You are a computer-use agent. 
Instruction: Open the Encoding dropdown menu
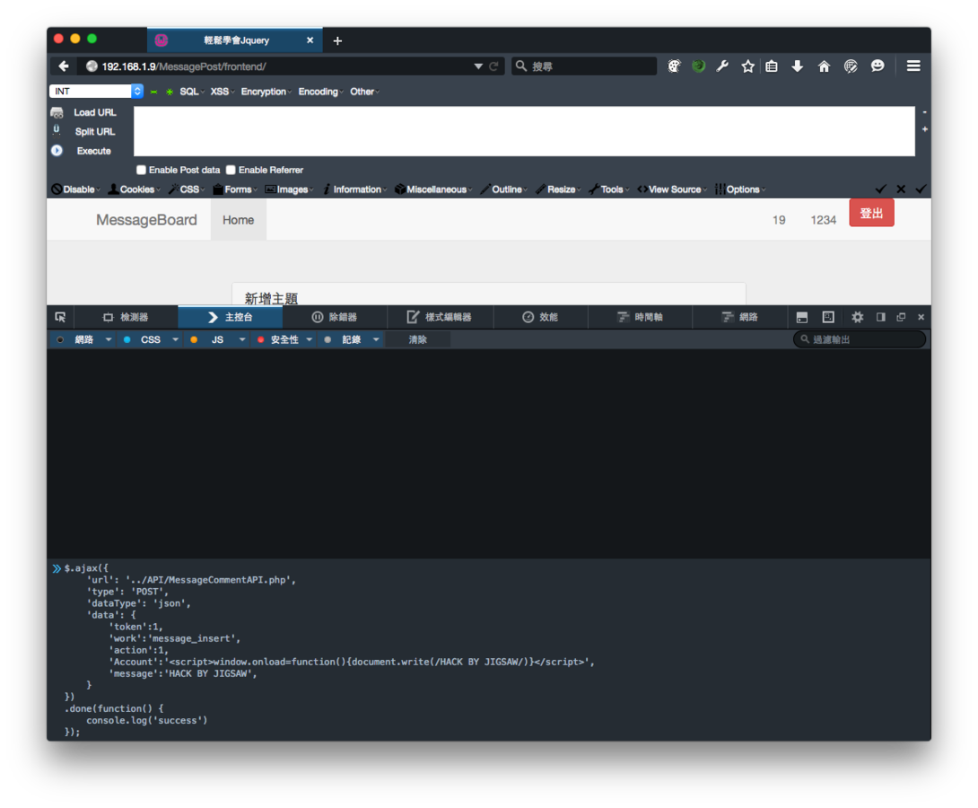click(320, 92)
